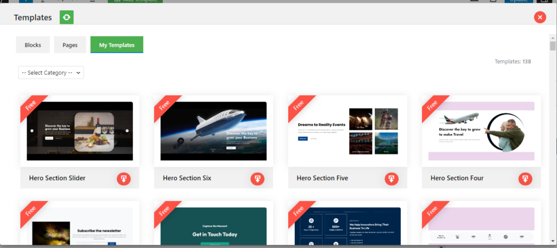Viewport: 557px width, 248px height.
Task: Open the Get in Touch Today thumbnail
Action: (213, 226)
